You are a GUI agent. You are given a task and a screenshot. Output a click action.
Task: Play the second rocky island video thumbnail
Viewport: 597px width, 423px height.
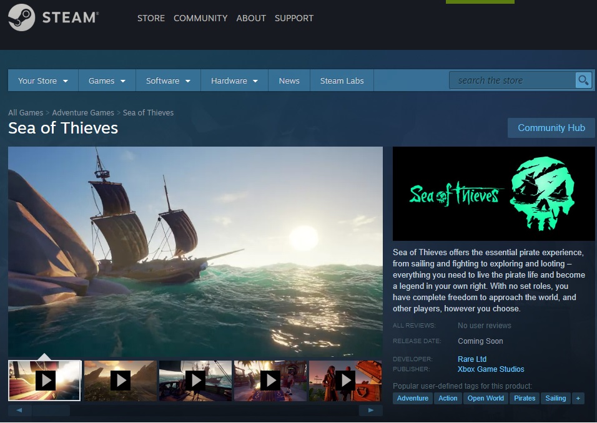coord(121,381)
